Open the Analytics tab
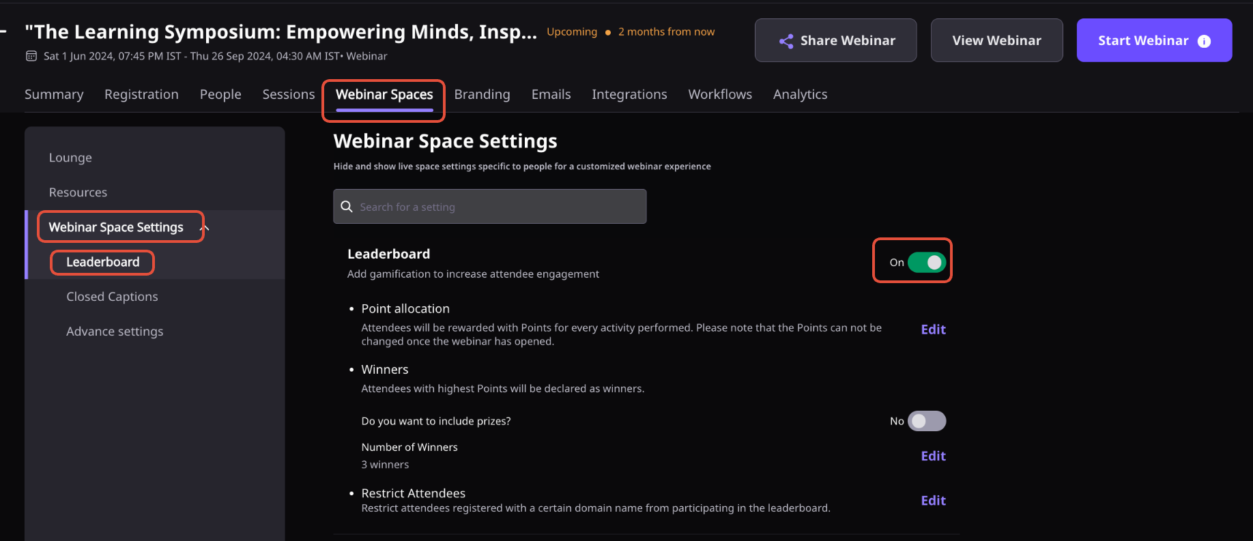 coord(800,94)
